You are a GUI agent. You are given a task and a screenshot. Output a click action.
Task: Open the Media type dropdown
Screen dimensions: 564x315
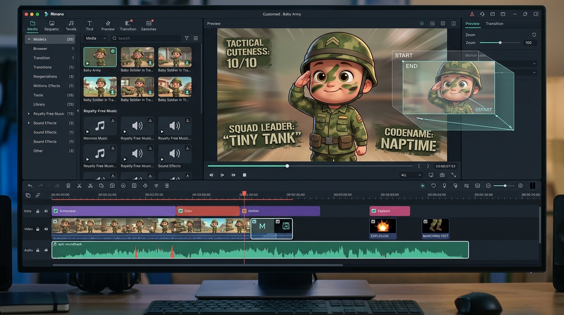tap(96, 38)
